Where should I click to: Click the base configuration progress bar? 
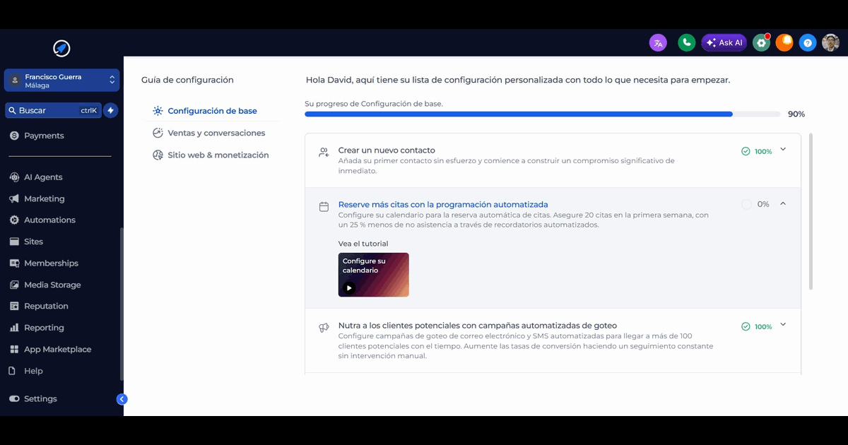click(542, 114)
